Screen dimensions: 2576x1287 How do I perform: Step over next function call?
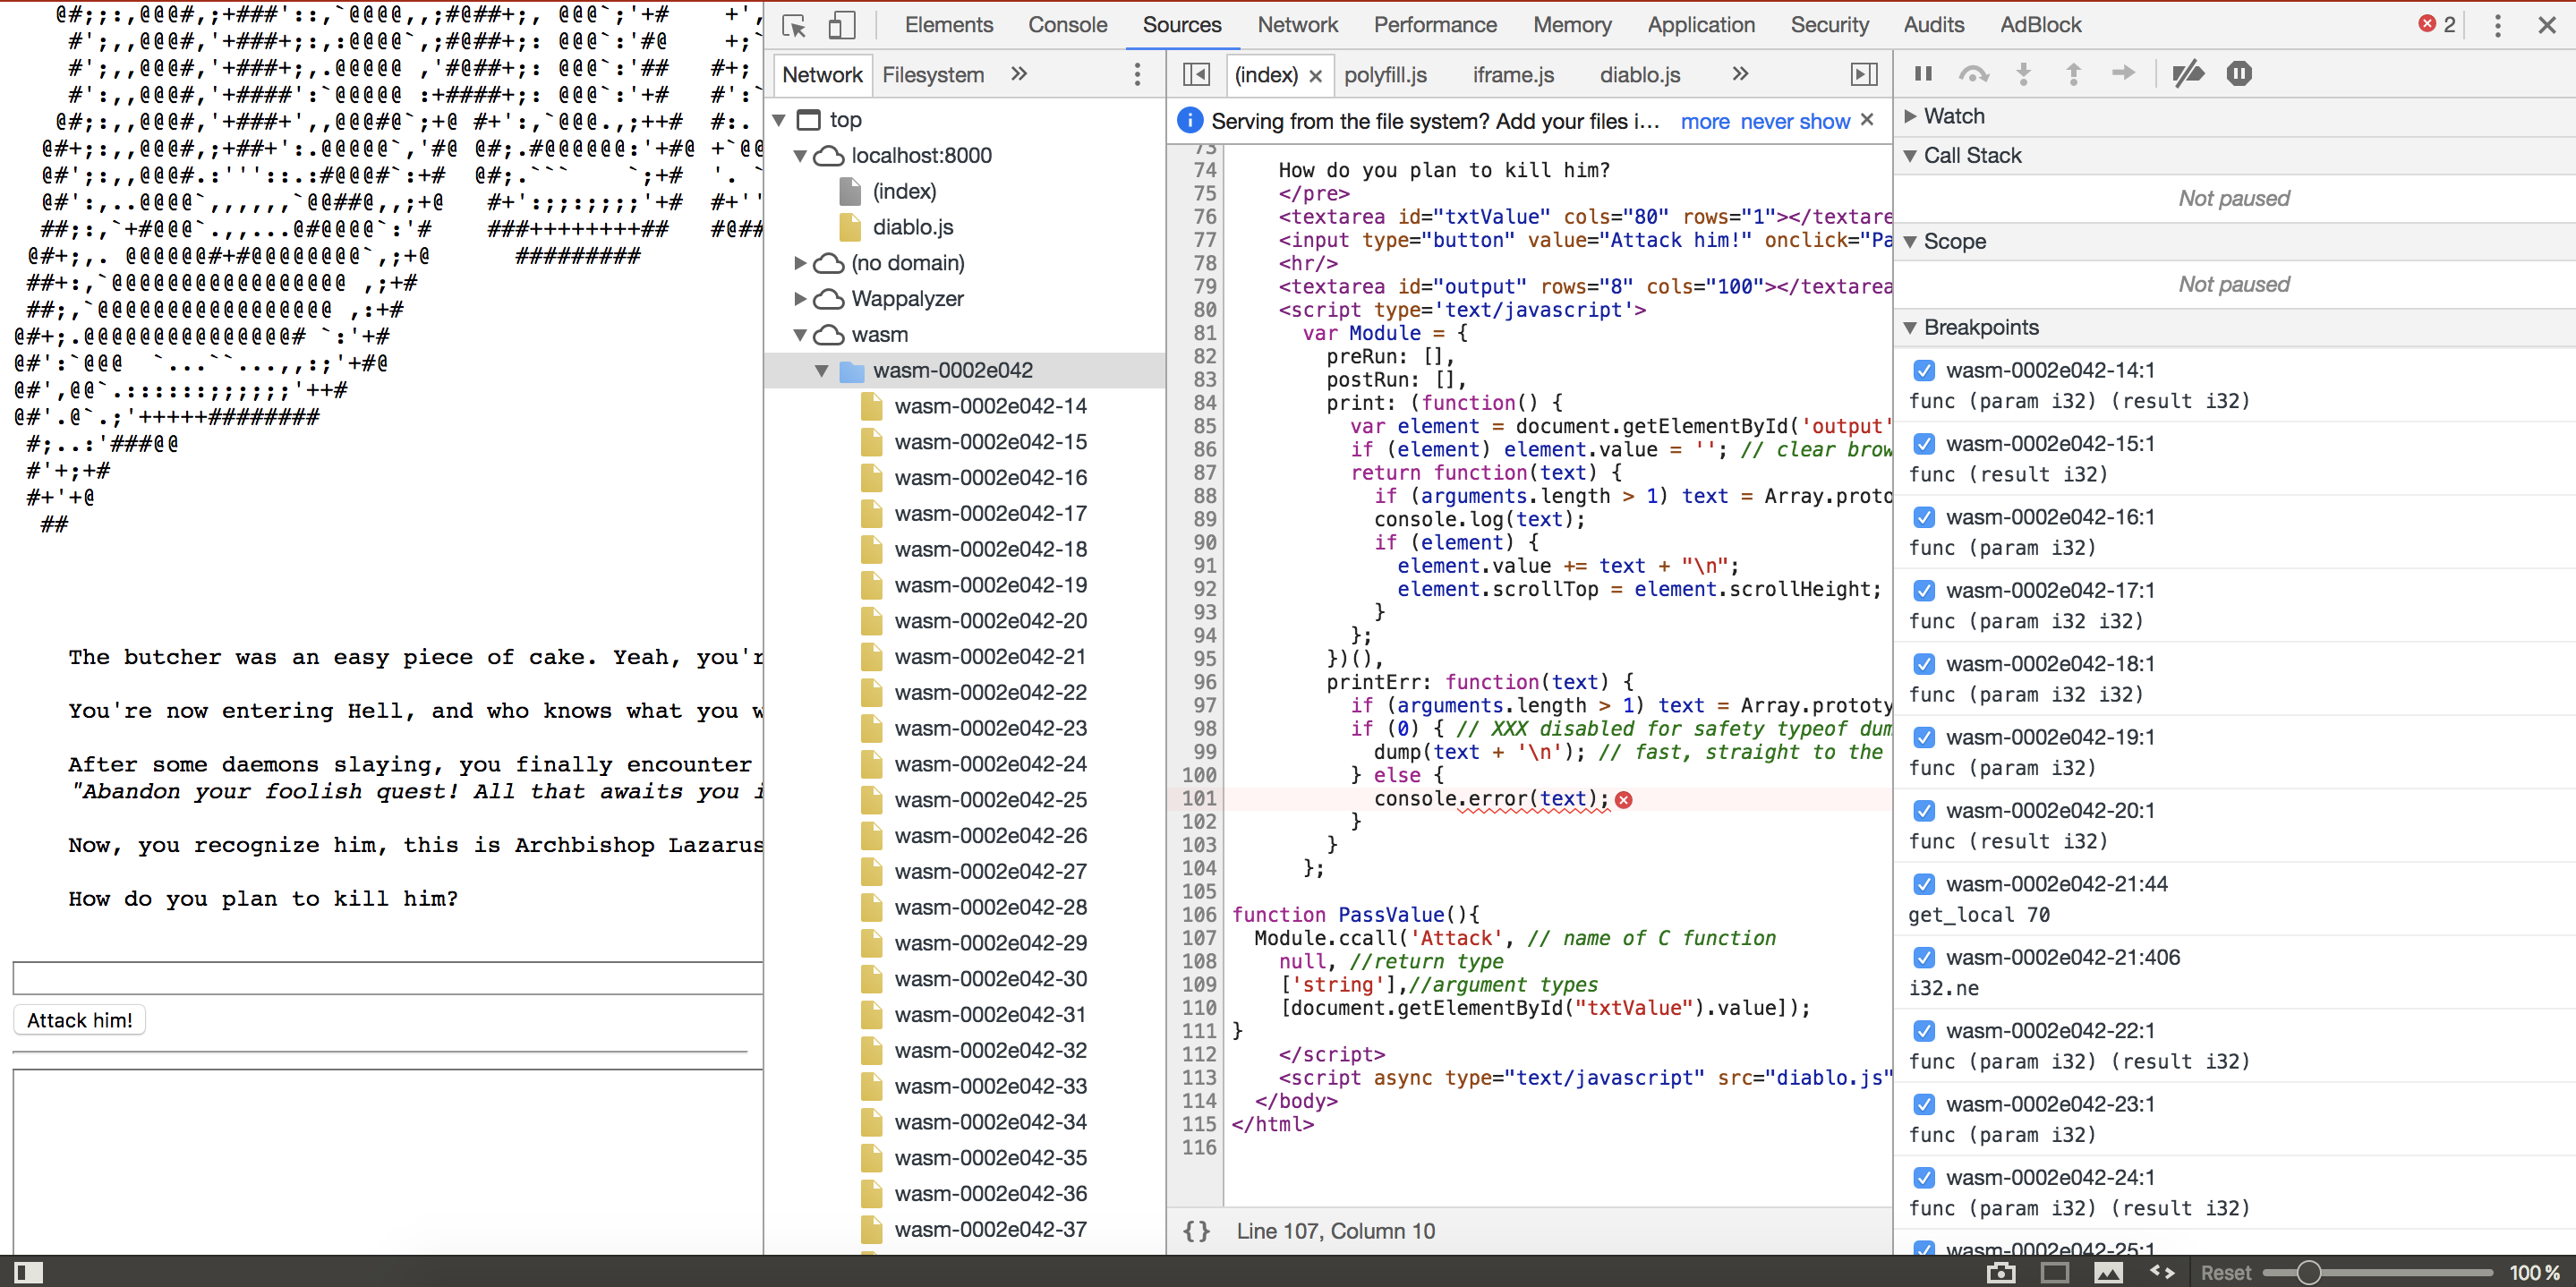pos(1973,73)
